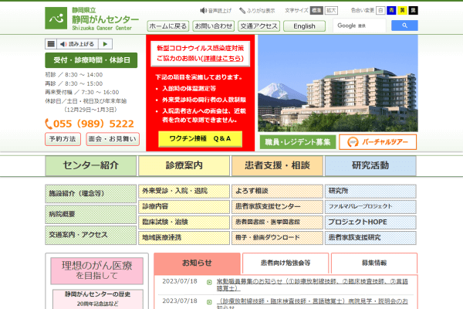Open 病院概要
The height and width of the screenshot is (309, 463).
pos(90,214)
